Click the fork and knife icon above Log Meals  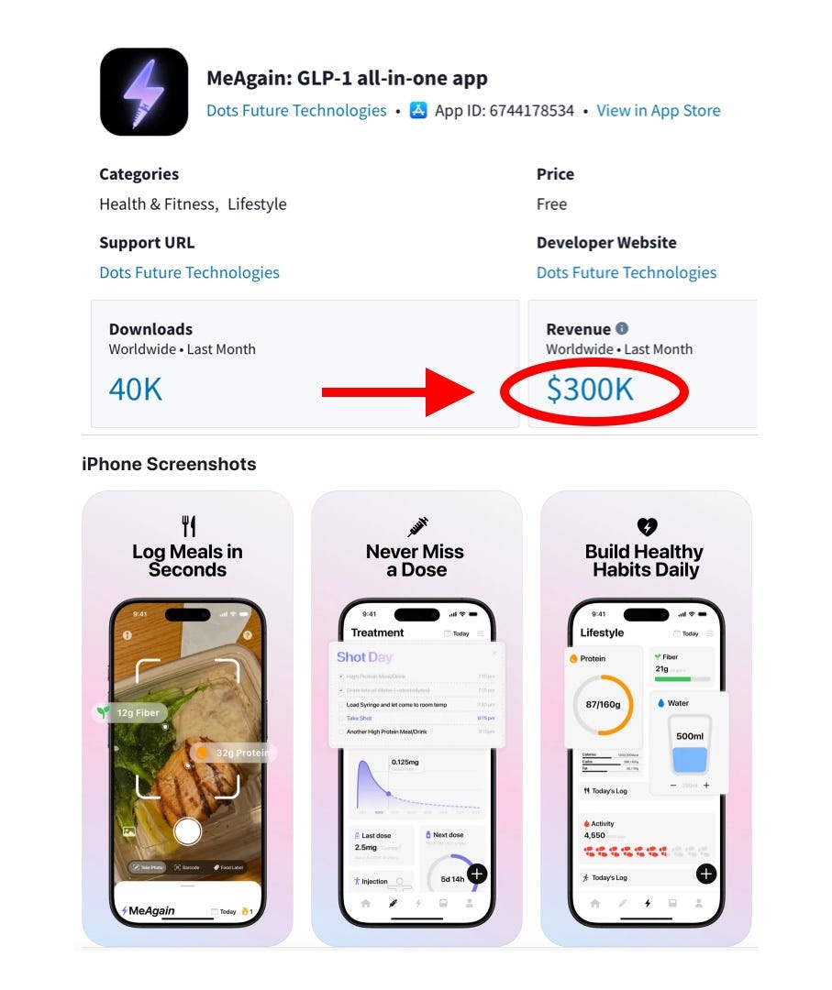click(x=188, y=525)
